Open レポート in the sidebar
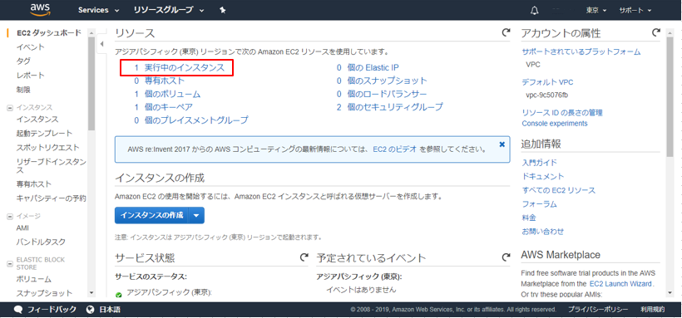The height and width of the screenshot is (318, 682). (31, 76)
